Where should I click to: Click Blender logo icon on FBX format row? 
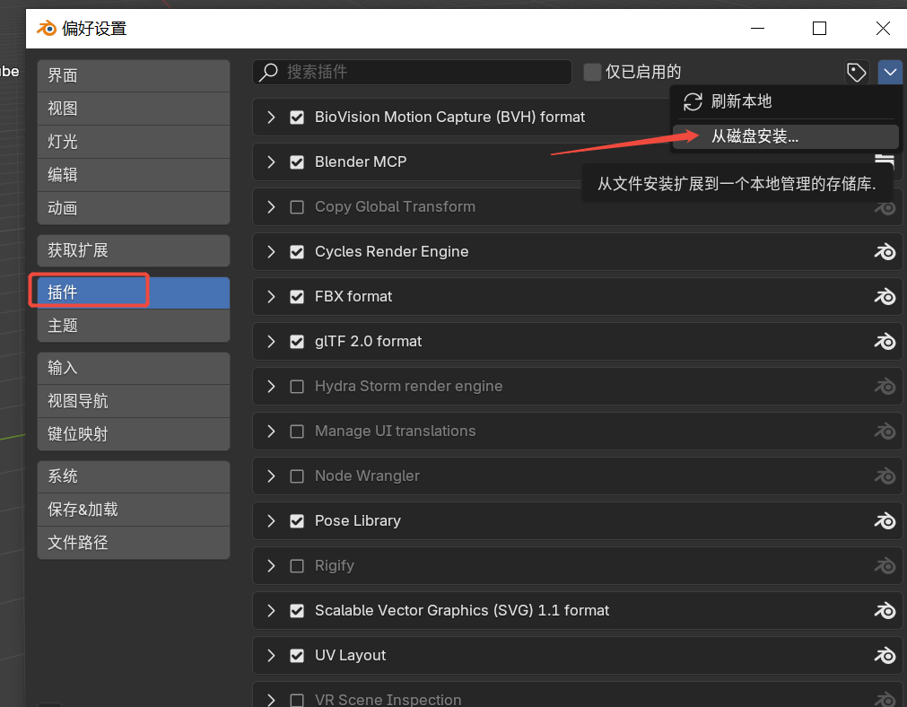(x=885, y=297)
